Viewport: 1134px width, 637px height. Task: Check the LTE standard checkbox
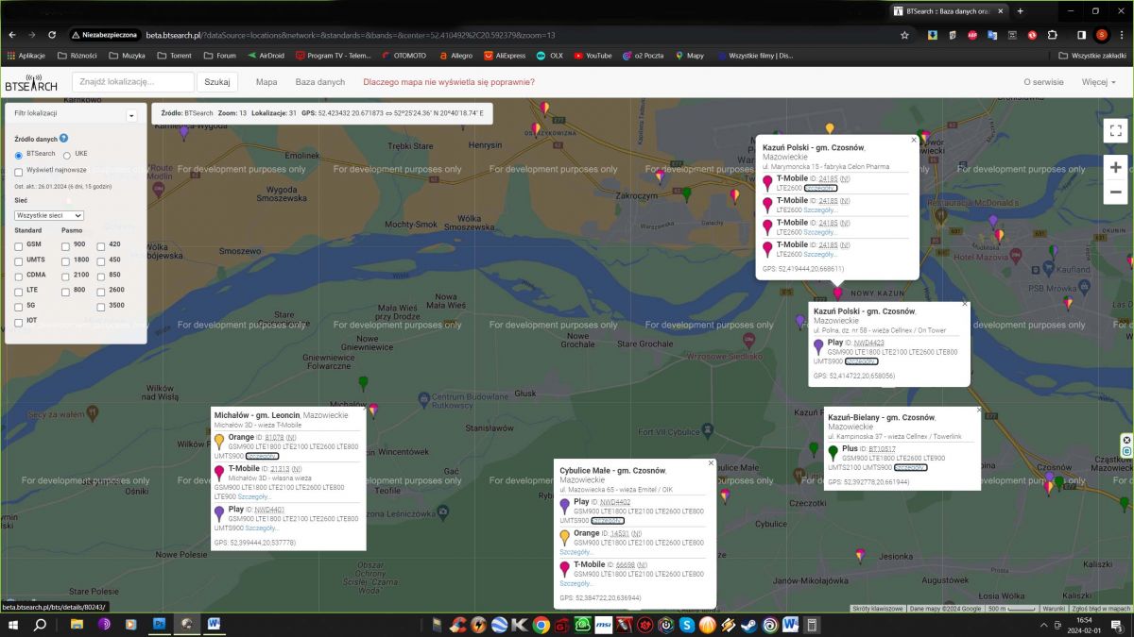coord(19,291)
